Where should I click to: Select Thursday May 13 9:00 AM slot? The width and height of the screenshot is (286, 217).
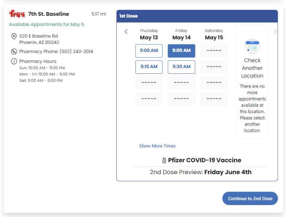point(149,51)
